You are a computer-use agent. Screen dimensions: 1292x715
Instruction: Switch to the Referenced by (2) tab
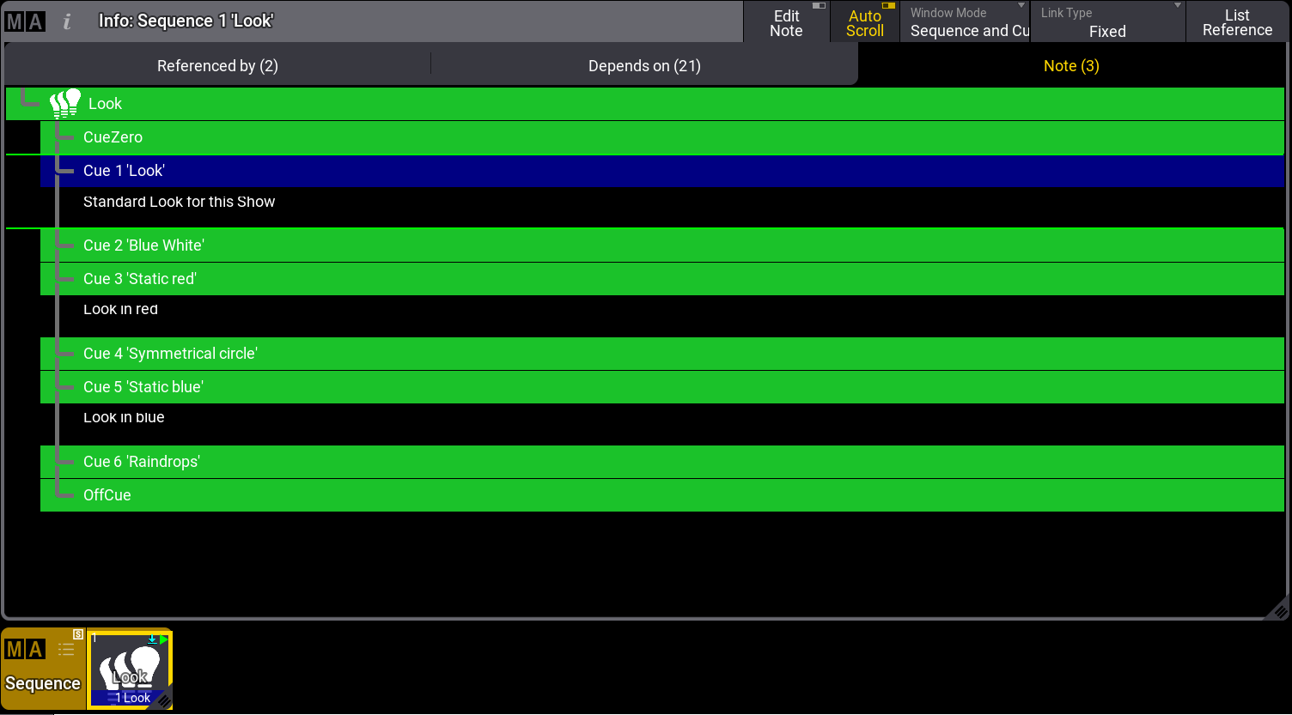[x=217, y=66]
